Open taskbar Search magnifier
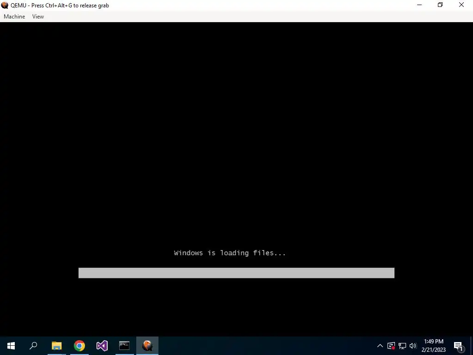The height and width of the screenshot is (355, 473). (x=33, y=346)
